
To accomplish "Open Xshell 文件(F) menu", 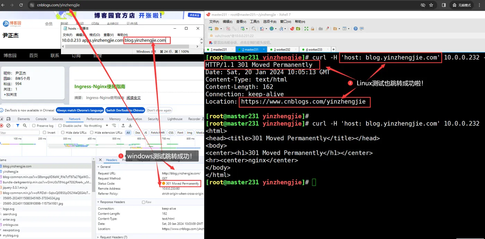I will coord(214,21).
